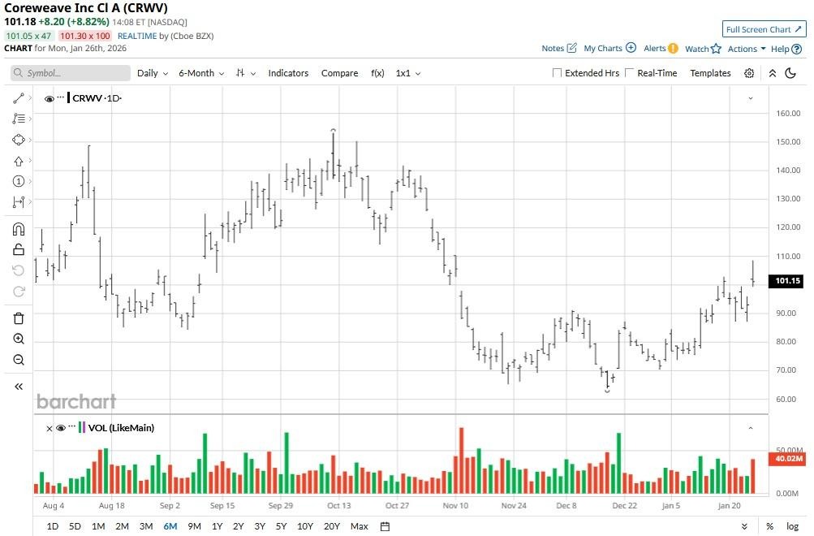Select the 3M time range

(146, 526)
